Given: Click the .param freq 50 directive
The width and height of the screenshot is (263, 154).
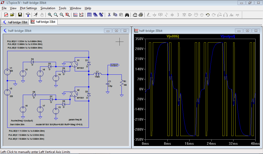Looking at the screenshot, I should [x=75, y=120].
